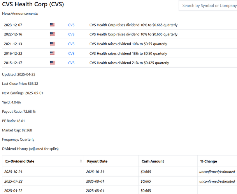Click the Market Cap 82.36B text
The width and height of the screenshot is (237, 194).
[17, 130]
